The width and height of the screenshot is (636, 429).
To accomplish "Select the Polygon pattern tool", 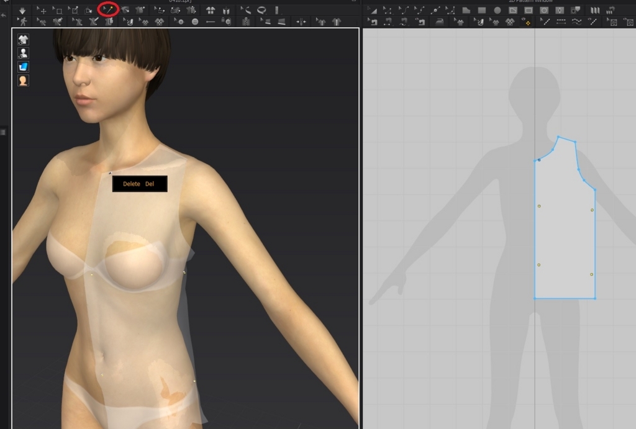I will pyautogui.click(x=466, y=11).
